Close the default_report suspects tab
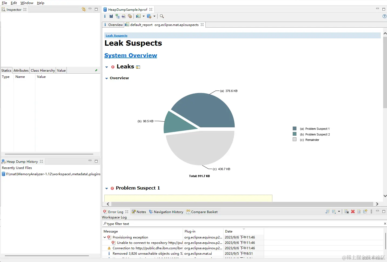Image resolution: width=387 pixels, height=262 pixels. pos(202,25)
